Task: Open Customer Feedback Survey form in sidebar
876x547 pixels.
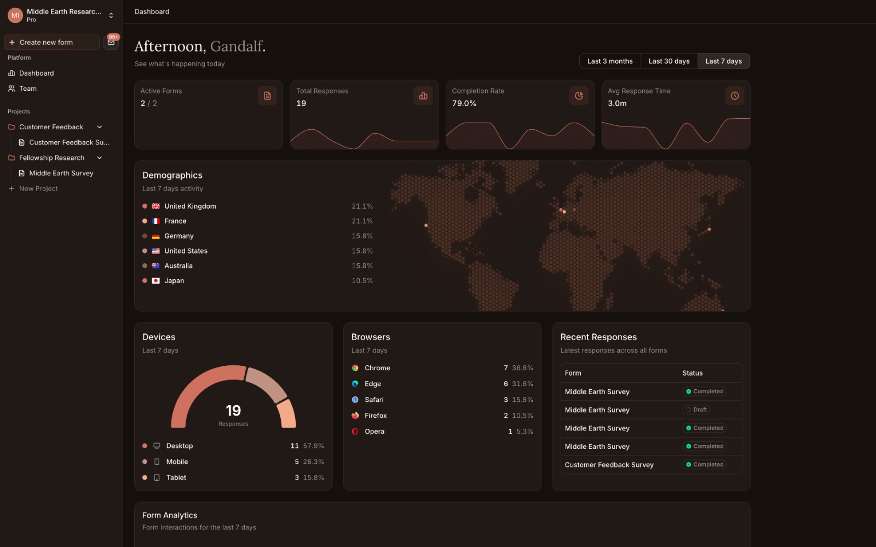Action: pos(68,142)
